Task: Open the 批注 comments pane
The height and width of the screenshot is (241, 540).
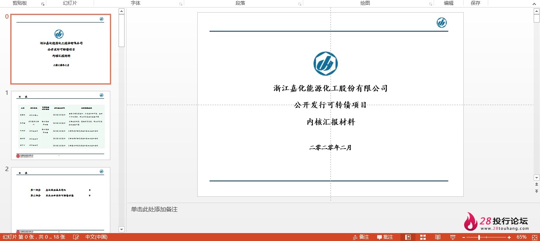Action: [x=385, y=237]
